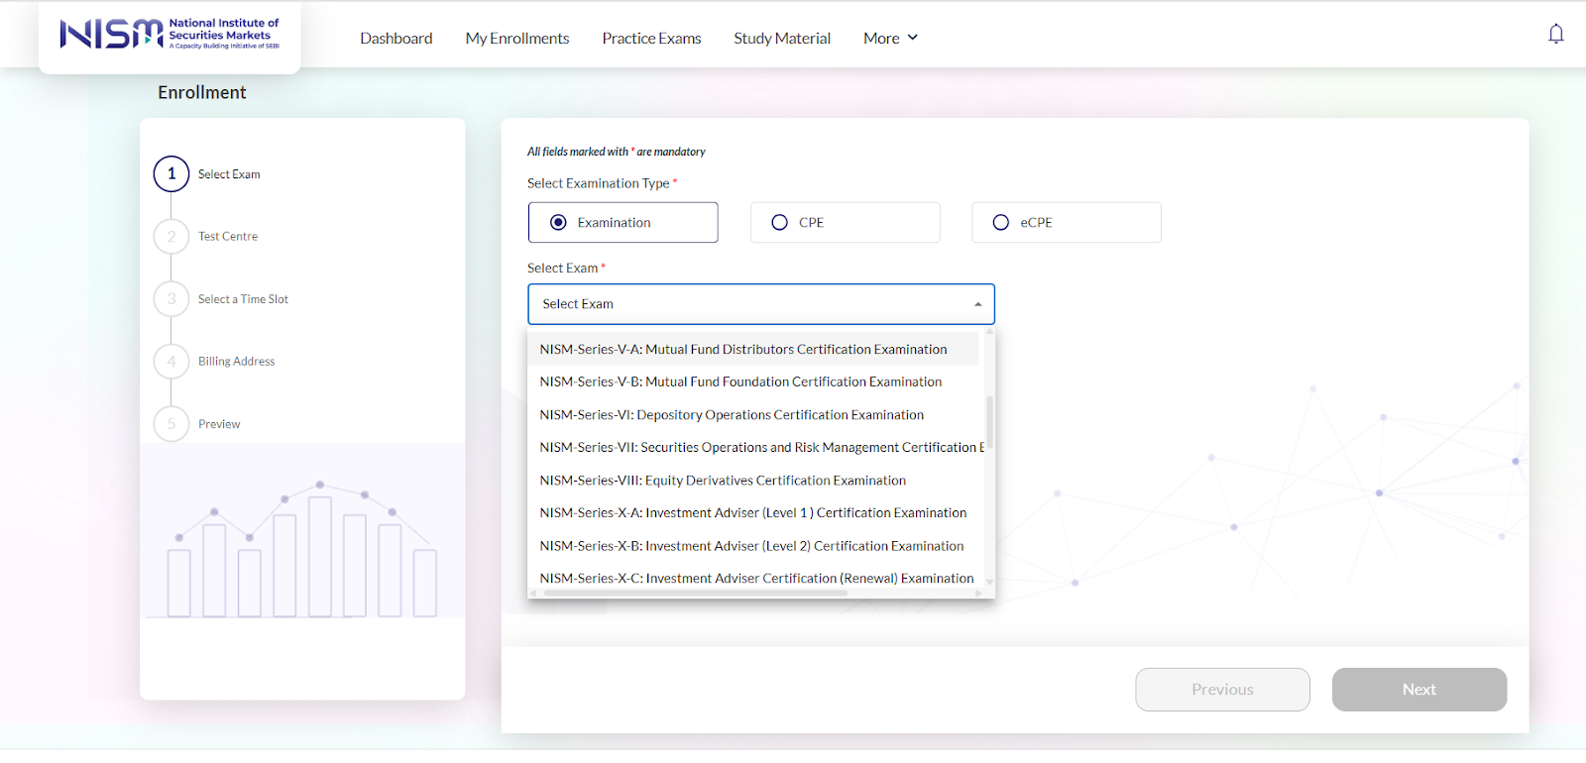Pick NISM-Series-X-A Investment Adviser Level 1
This screenshot has width=1586, height=763.
tap(753, 512)
